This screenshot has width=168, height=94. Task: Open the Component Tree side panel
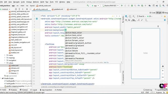[x=123, y=77]
